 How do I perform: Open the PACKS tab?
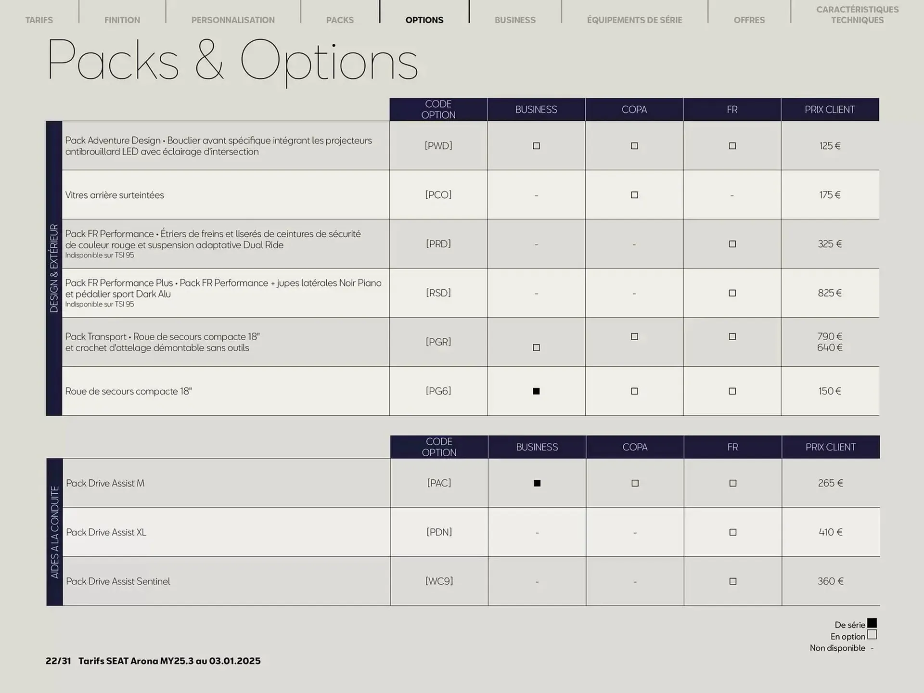pos(340,20)
